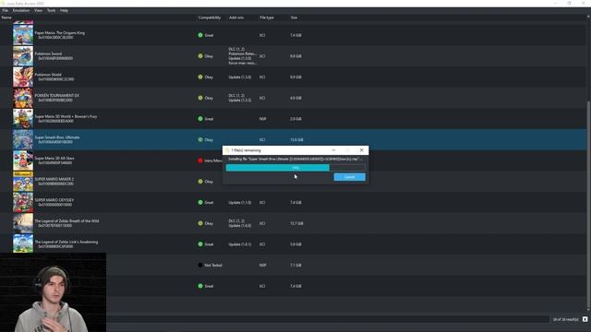Sort game list by Name column header
The width and height of the screenshot is (591, 332).
[x=6, y=18]
